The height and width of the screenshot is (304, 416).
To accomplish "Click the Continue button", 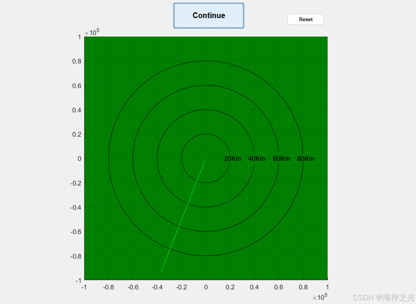I will (x=209, y=16).
